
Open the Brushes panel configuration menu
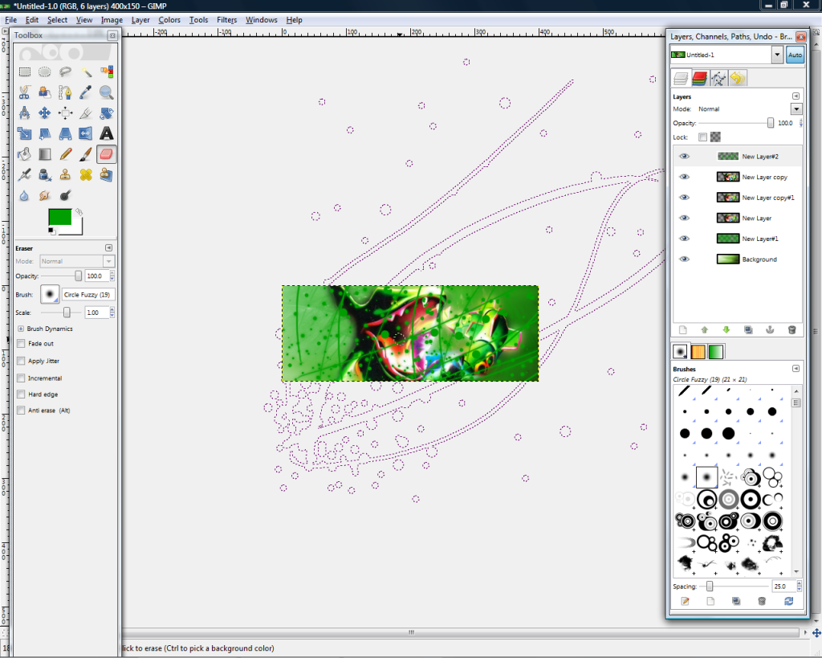(x=796, y=369)
